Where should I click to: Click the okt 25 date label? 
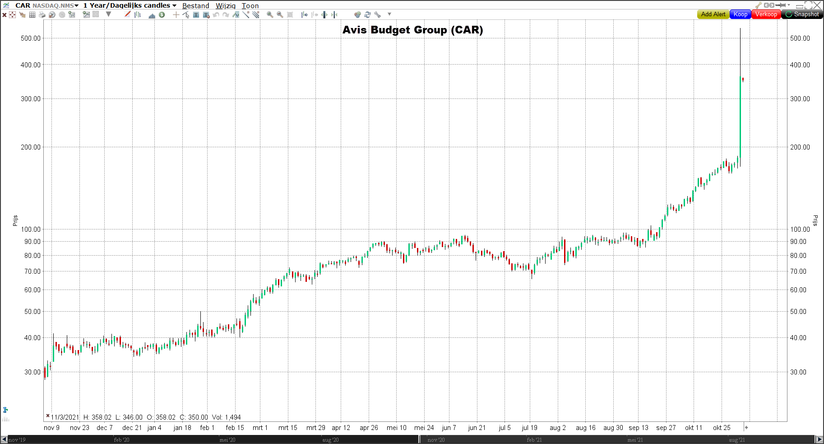coord(722,428)
